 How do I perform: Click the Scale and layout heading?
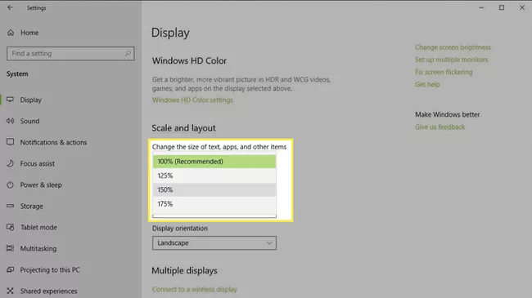click(x=183, y=128)
